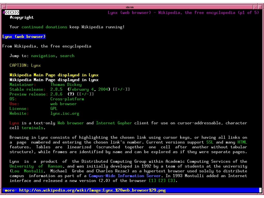The height and width of the screenshot is (198, 264).
Task: Click the "-more-" indicator in the status line
Action: coord(10,190)
